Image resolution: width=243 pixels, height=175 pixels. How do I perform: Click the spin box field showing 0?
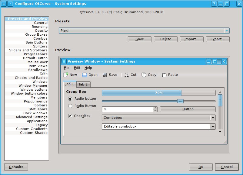pyautogui.click(x=127, y=109)
